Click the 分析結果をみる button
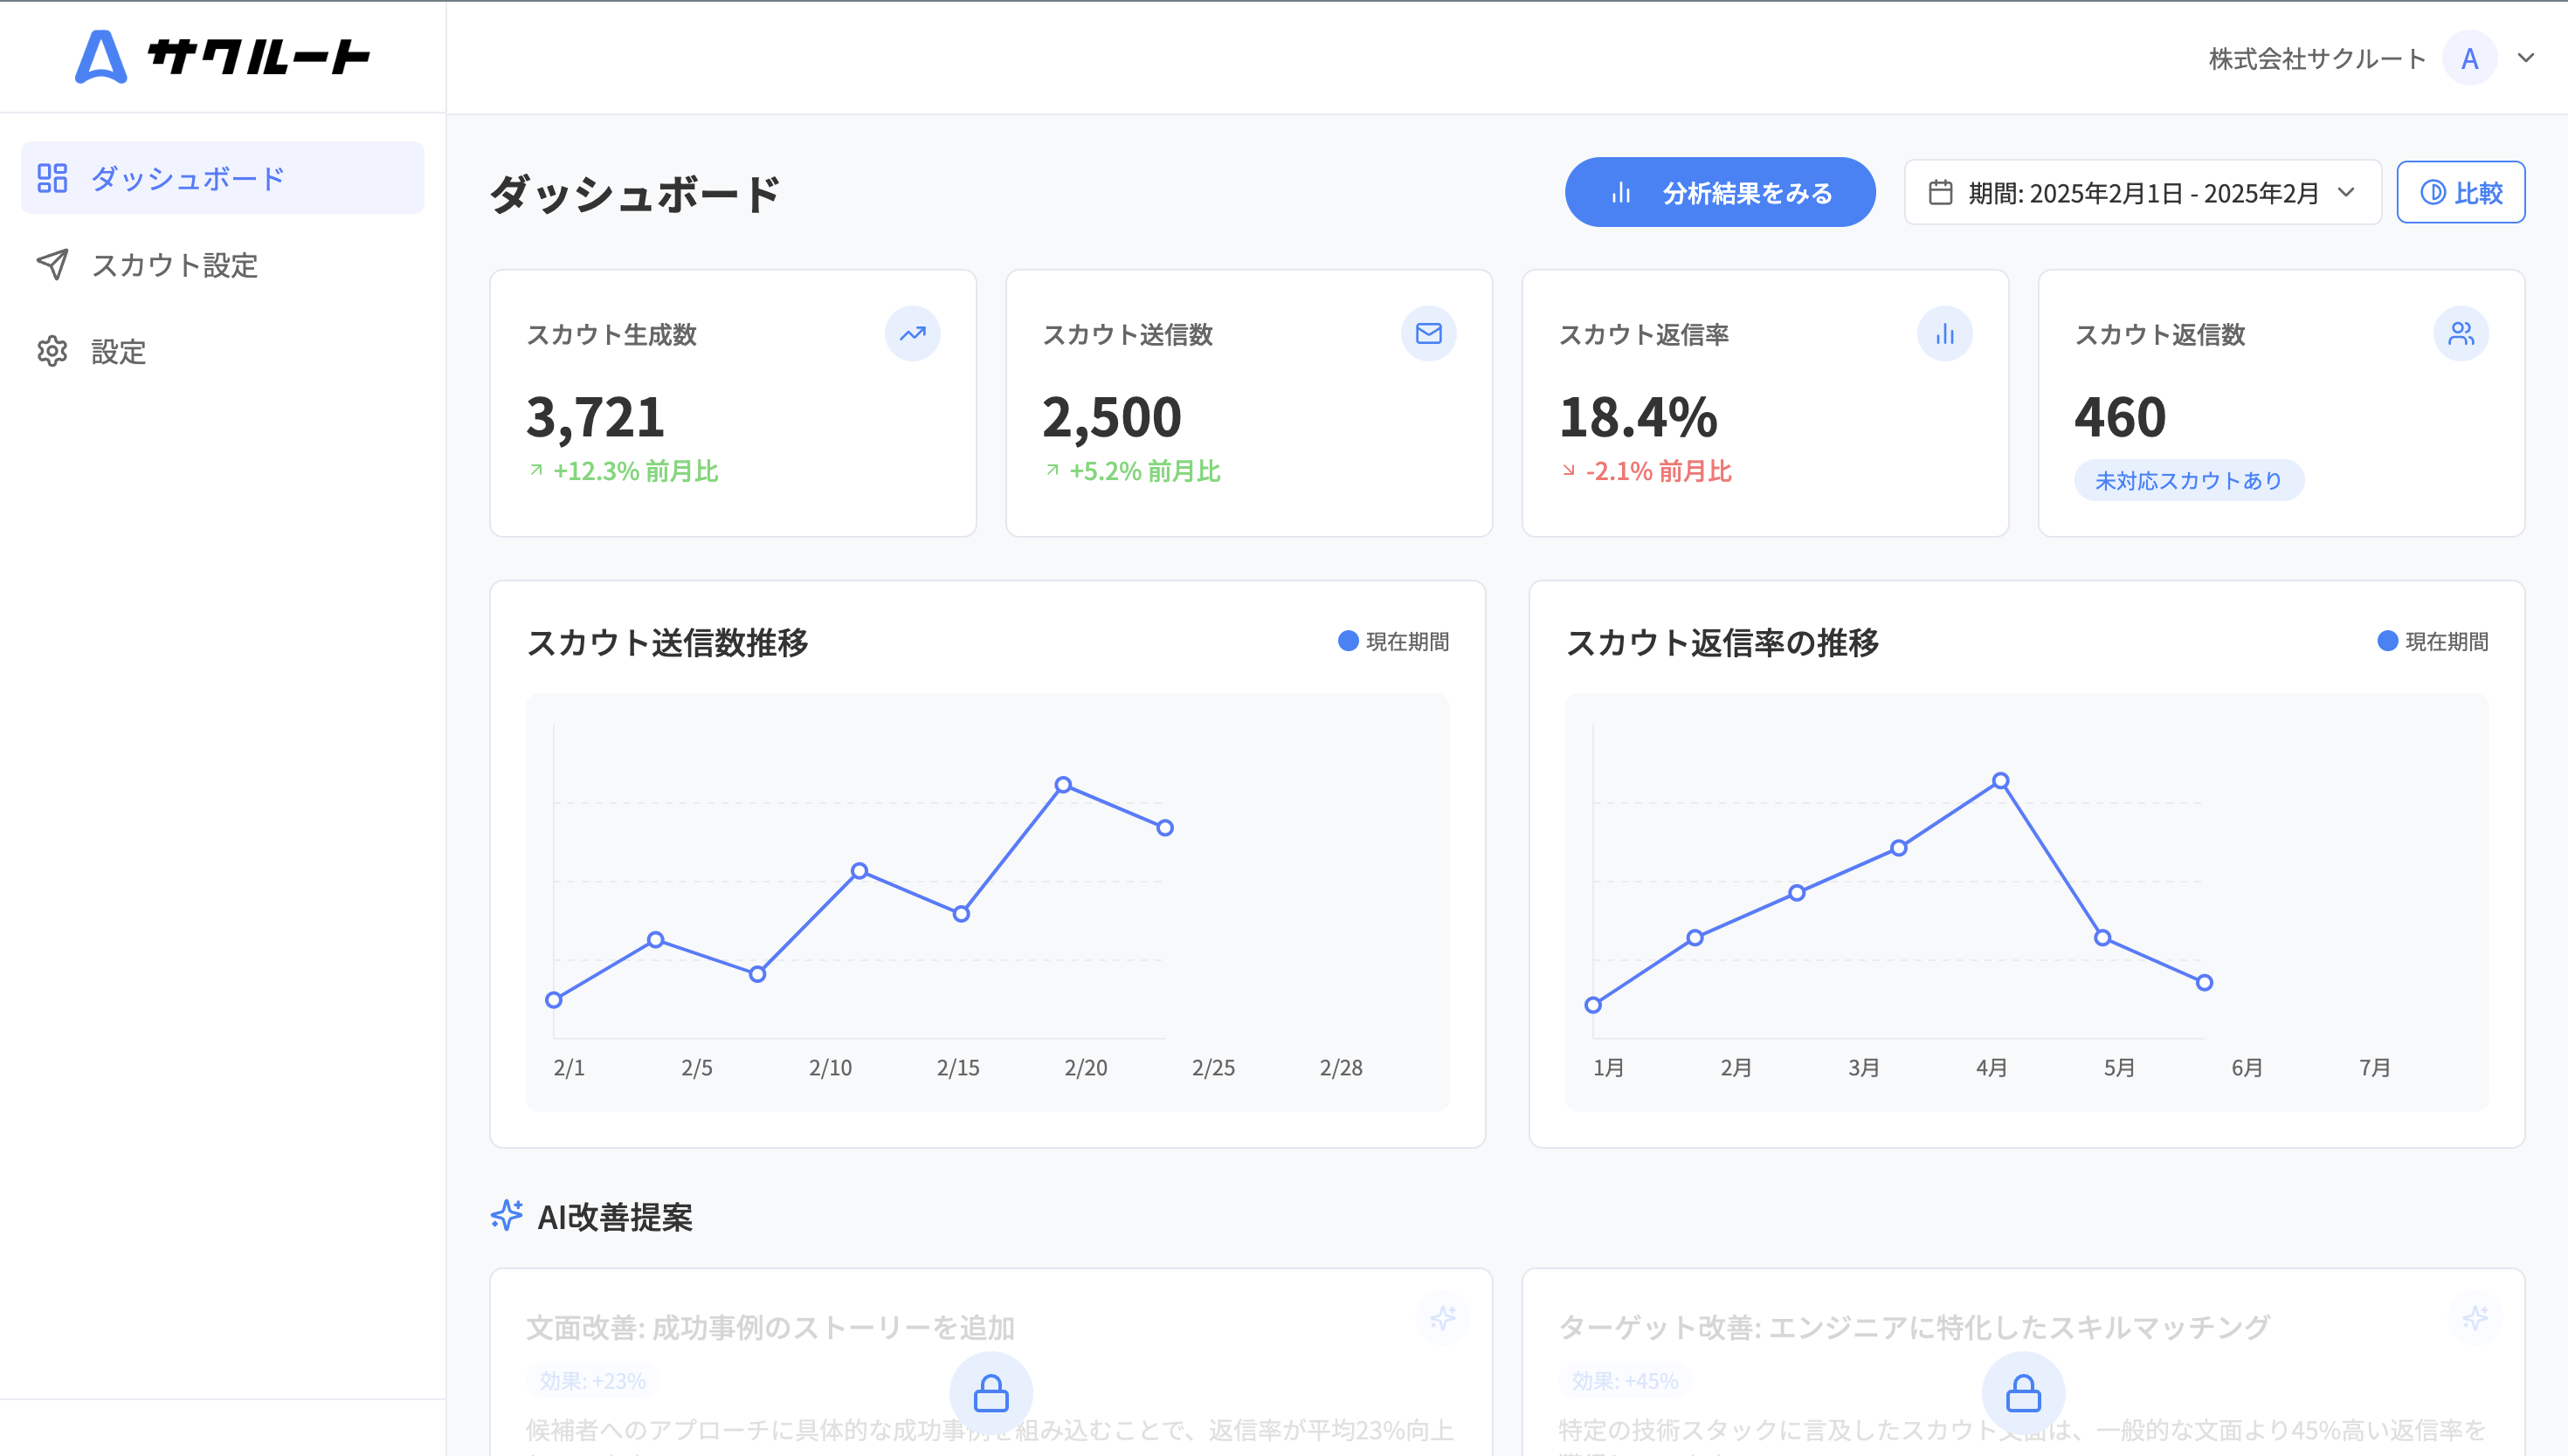2568x1456 pixels. coord(1719,192)
